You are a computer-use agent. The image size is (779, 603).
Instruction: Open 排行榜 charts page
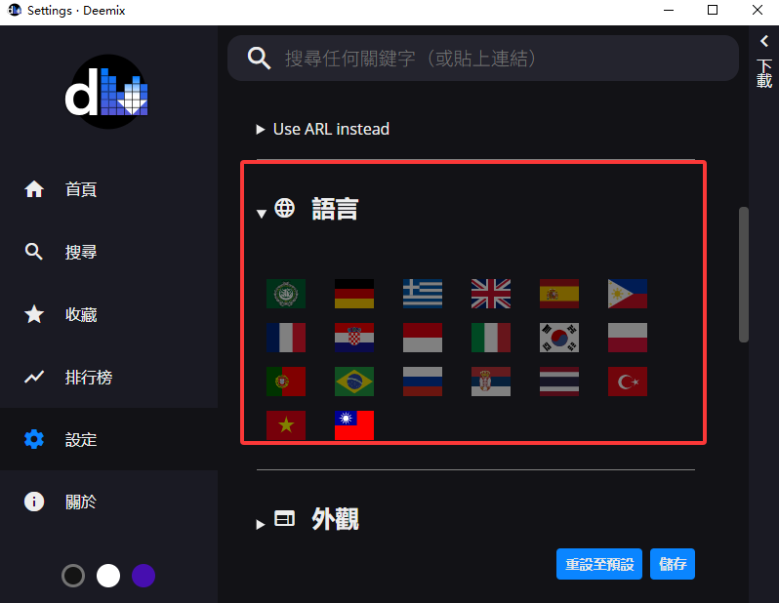point(108,377)
